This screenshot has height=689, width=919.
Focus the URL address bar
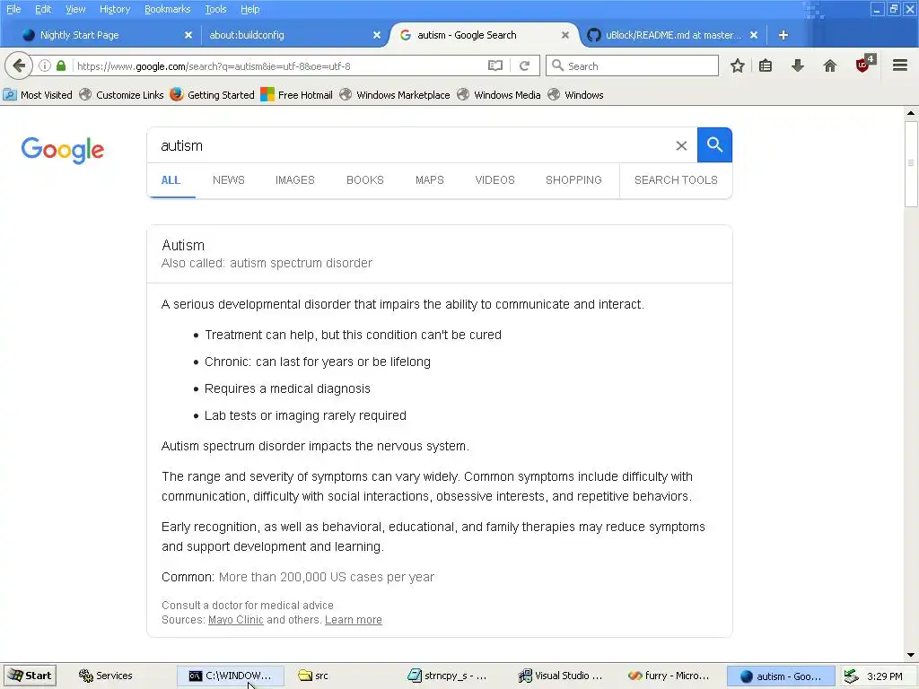tap(280, 65)
